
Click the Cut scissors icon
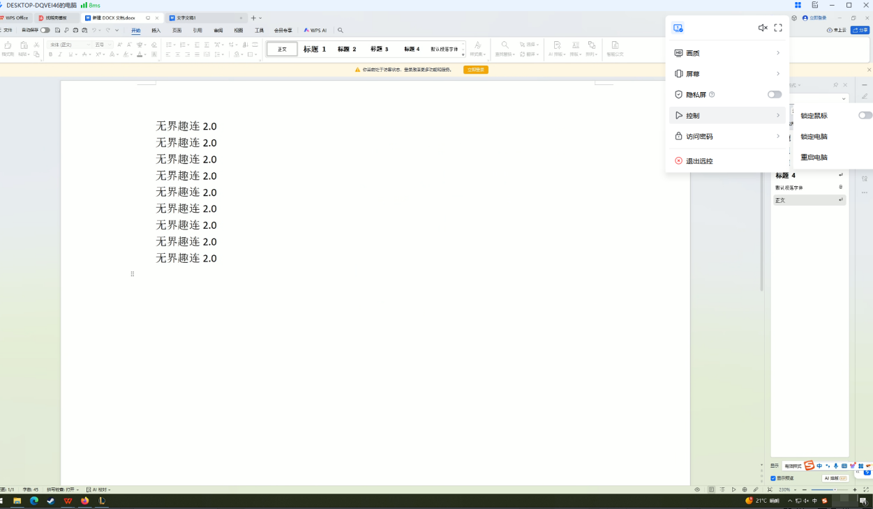tap(36, 45)
